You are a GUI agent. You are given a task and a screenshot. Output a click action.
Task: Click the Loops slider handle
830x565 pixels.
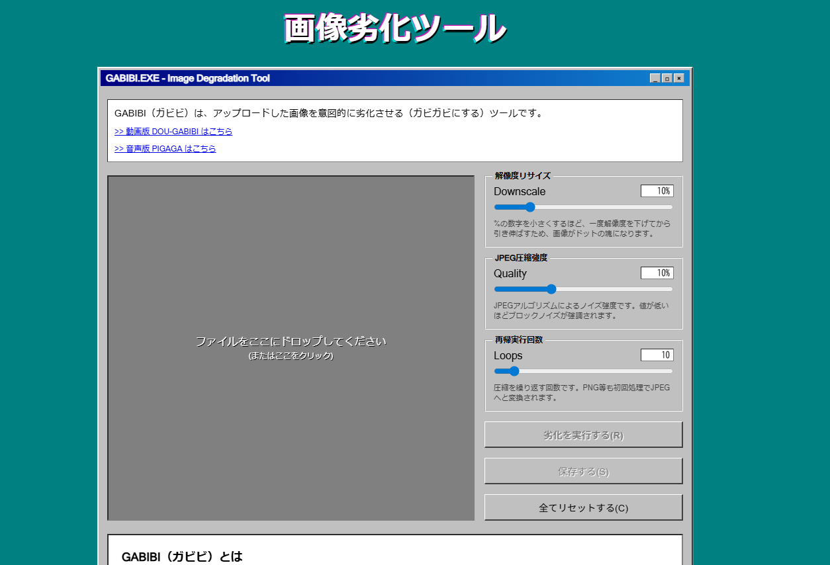pyautogui.click(x=514, y=371)
